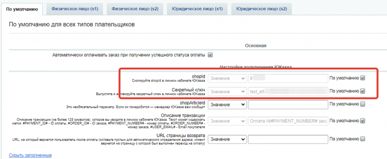Click the «Скрыть заполненные» link
This screenshot has width=387, height=159.
coord(30,155)
